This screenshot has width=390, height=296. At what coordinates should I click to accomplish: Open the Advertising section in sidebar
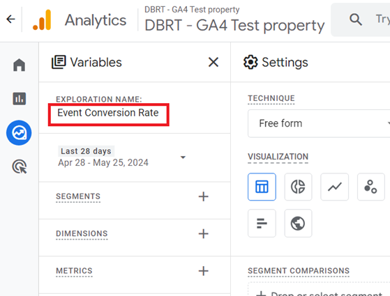20,166
